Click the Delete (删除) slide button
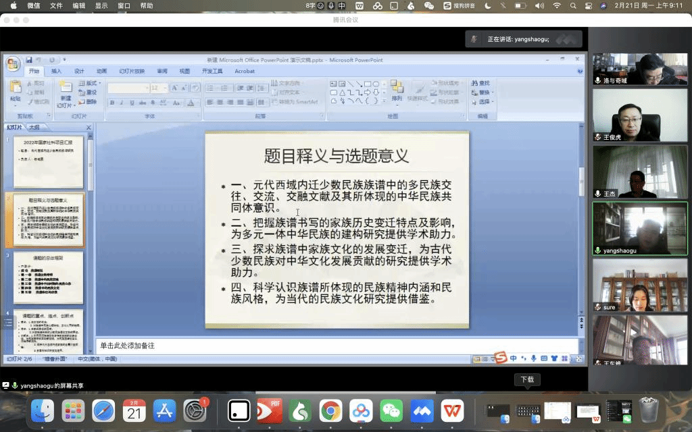 pyautogui.click(x=88, y=102)
